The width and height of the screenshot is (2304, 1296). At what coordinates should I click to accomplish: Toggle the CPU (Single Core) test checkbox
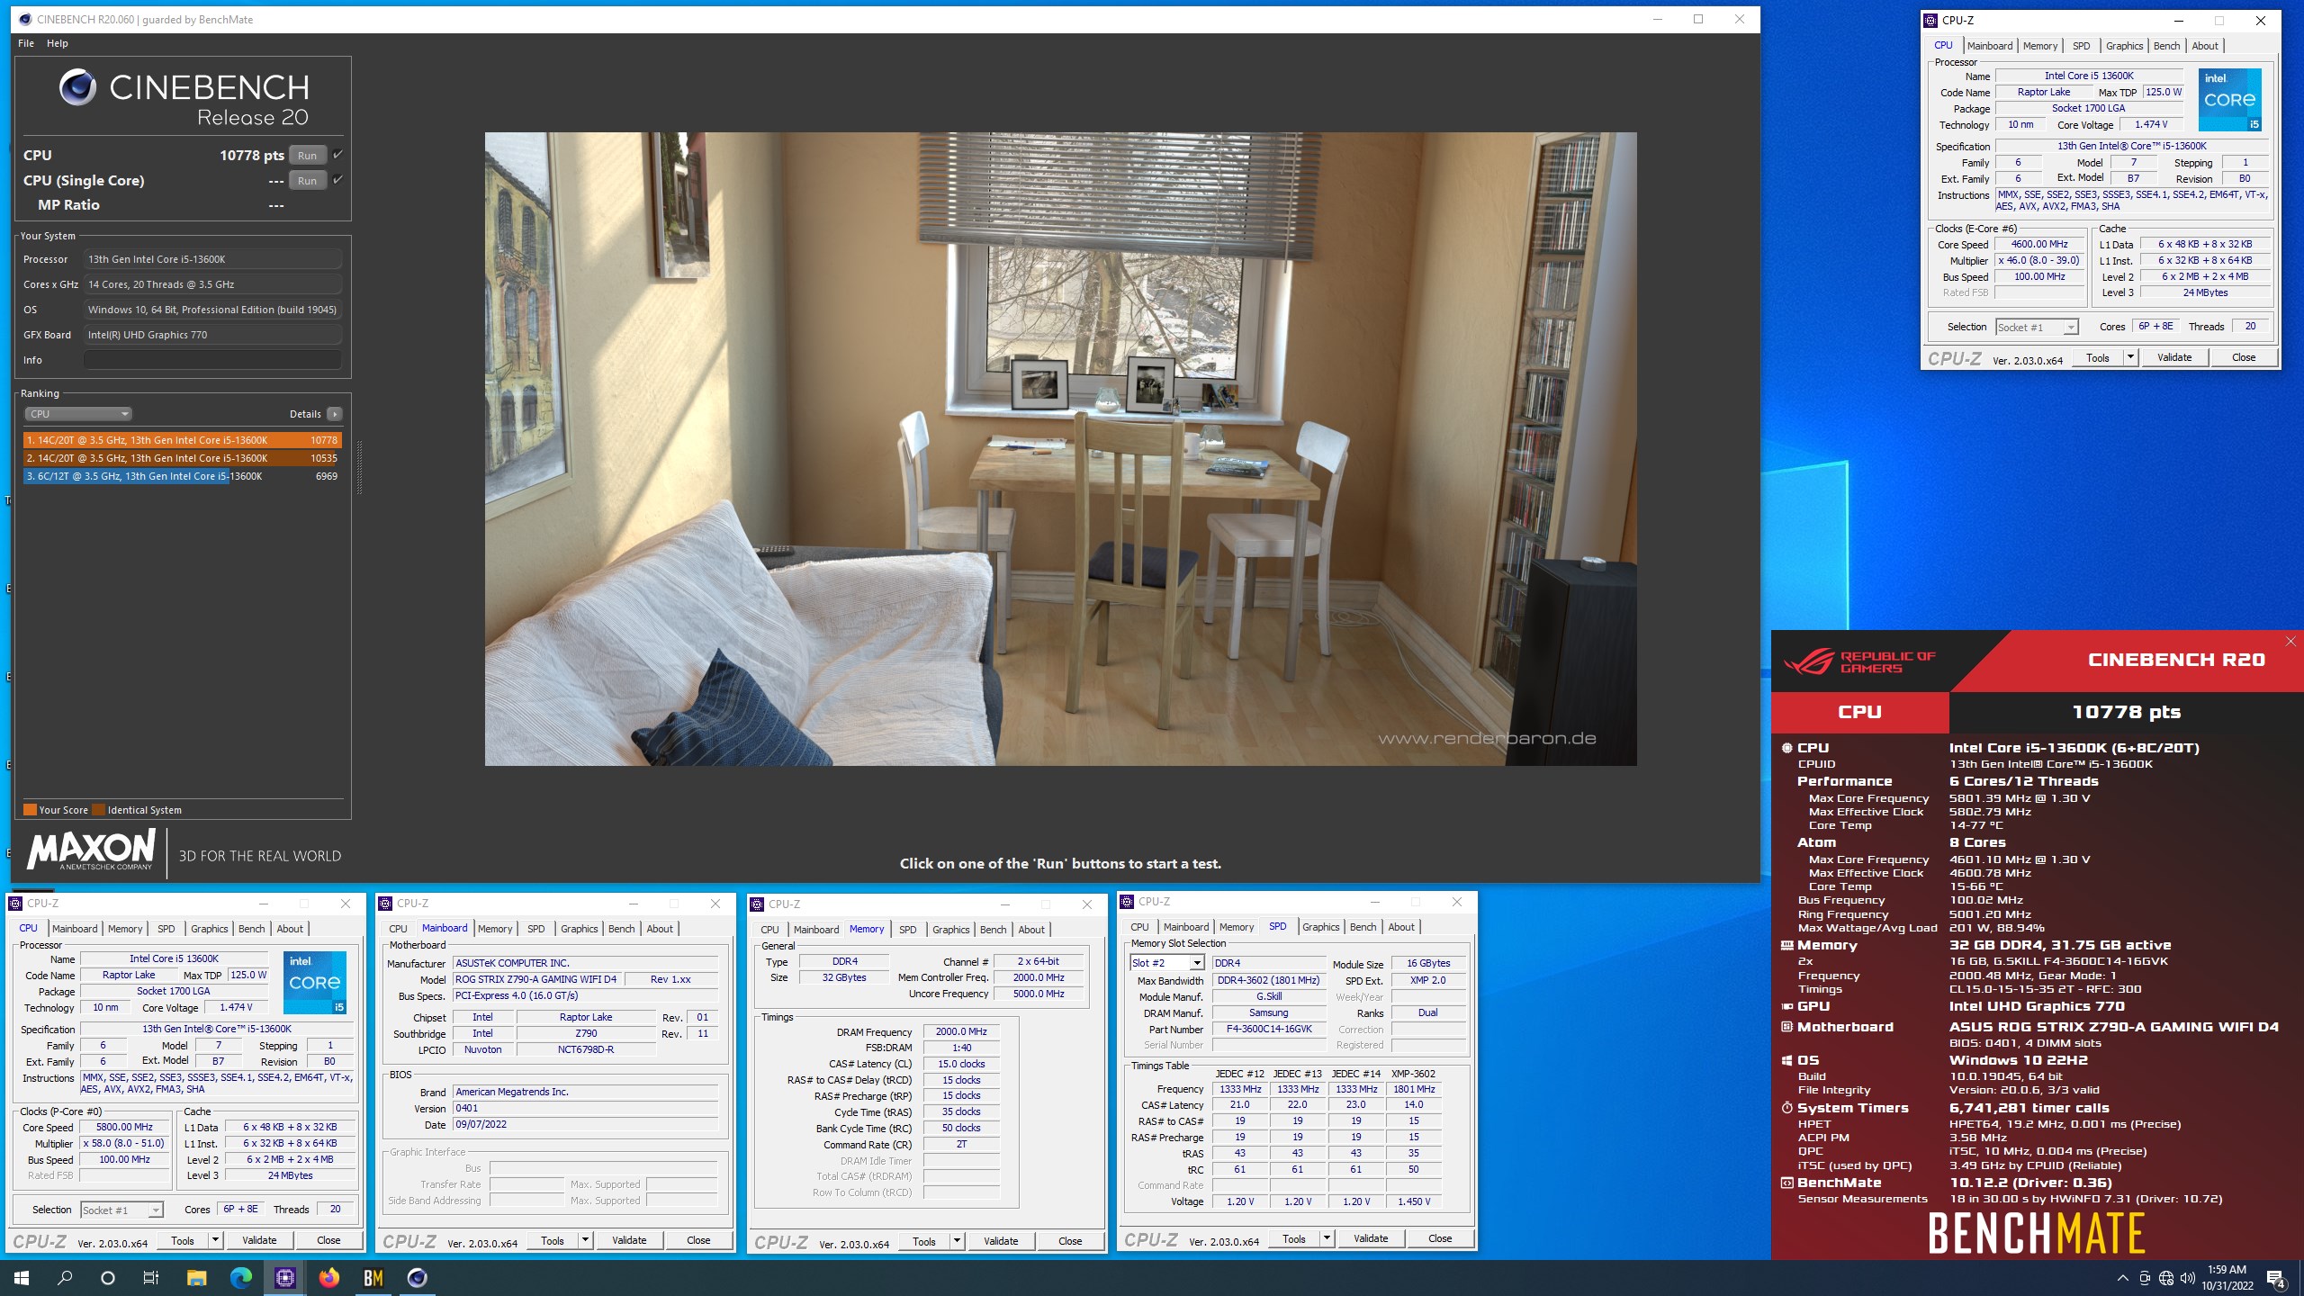(x=337, y=180)
